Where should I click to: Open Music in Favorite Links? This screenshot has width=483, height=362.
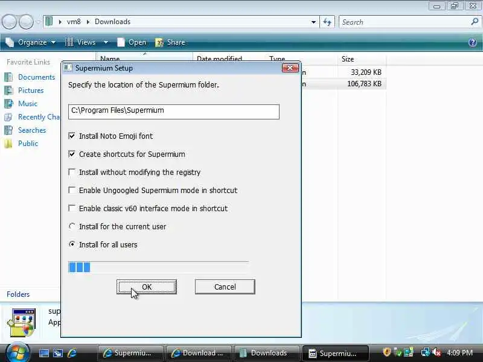tap(28, 103)
